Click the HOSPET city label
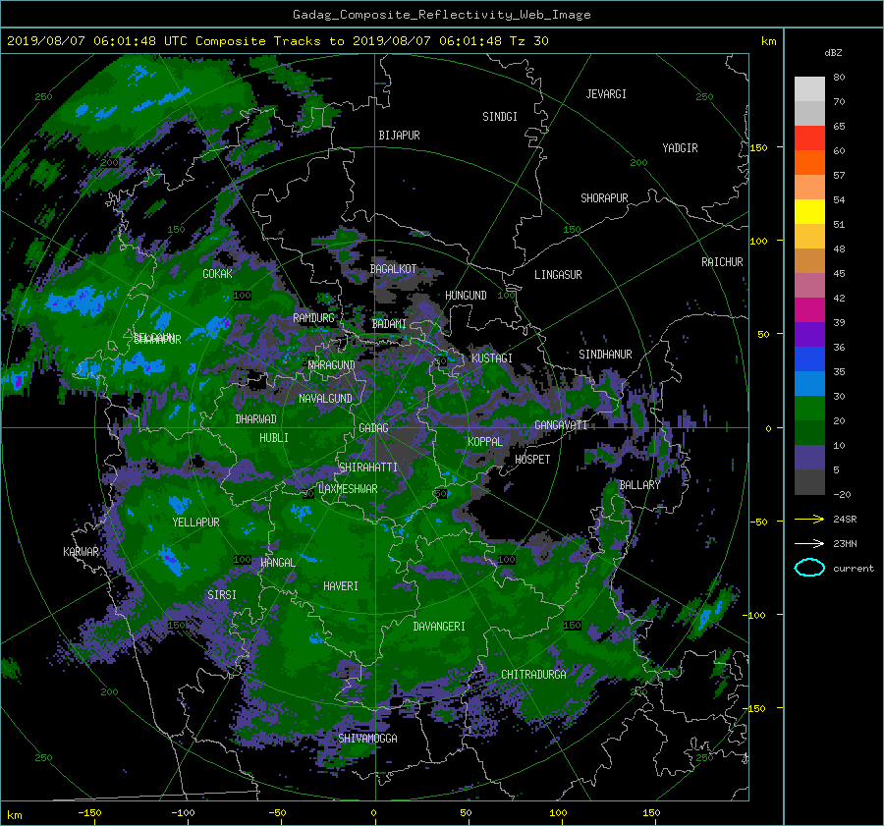The width and height of the screenshot is (884, 826). pos(532,460)
